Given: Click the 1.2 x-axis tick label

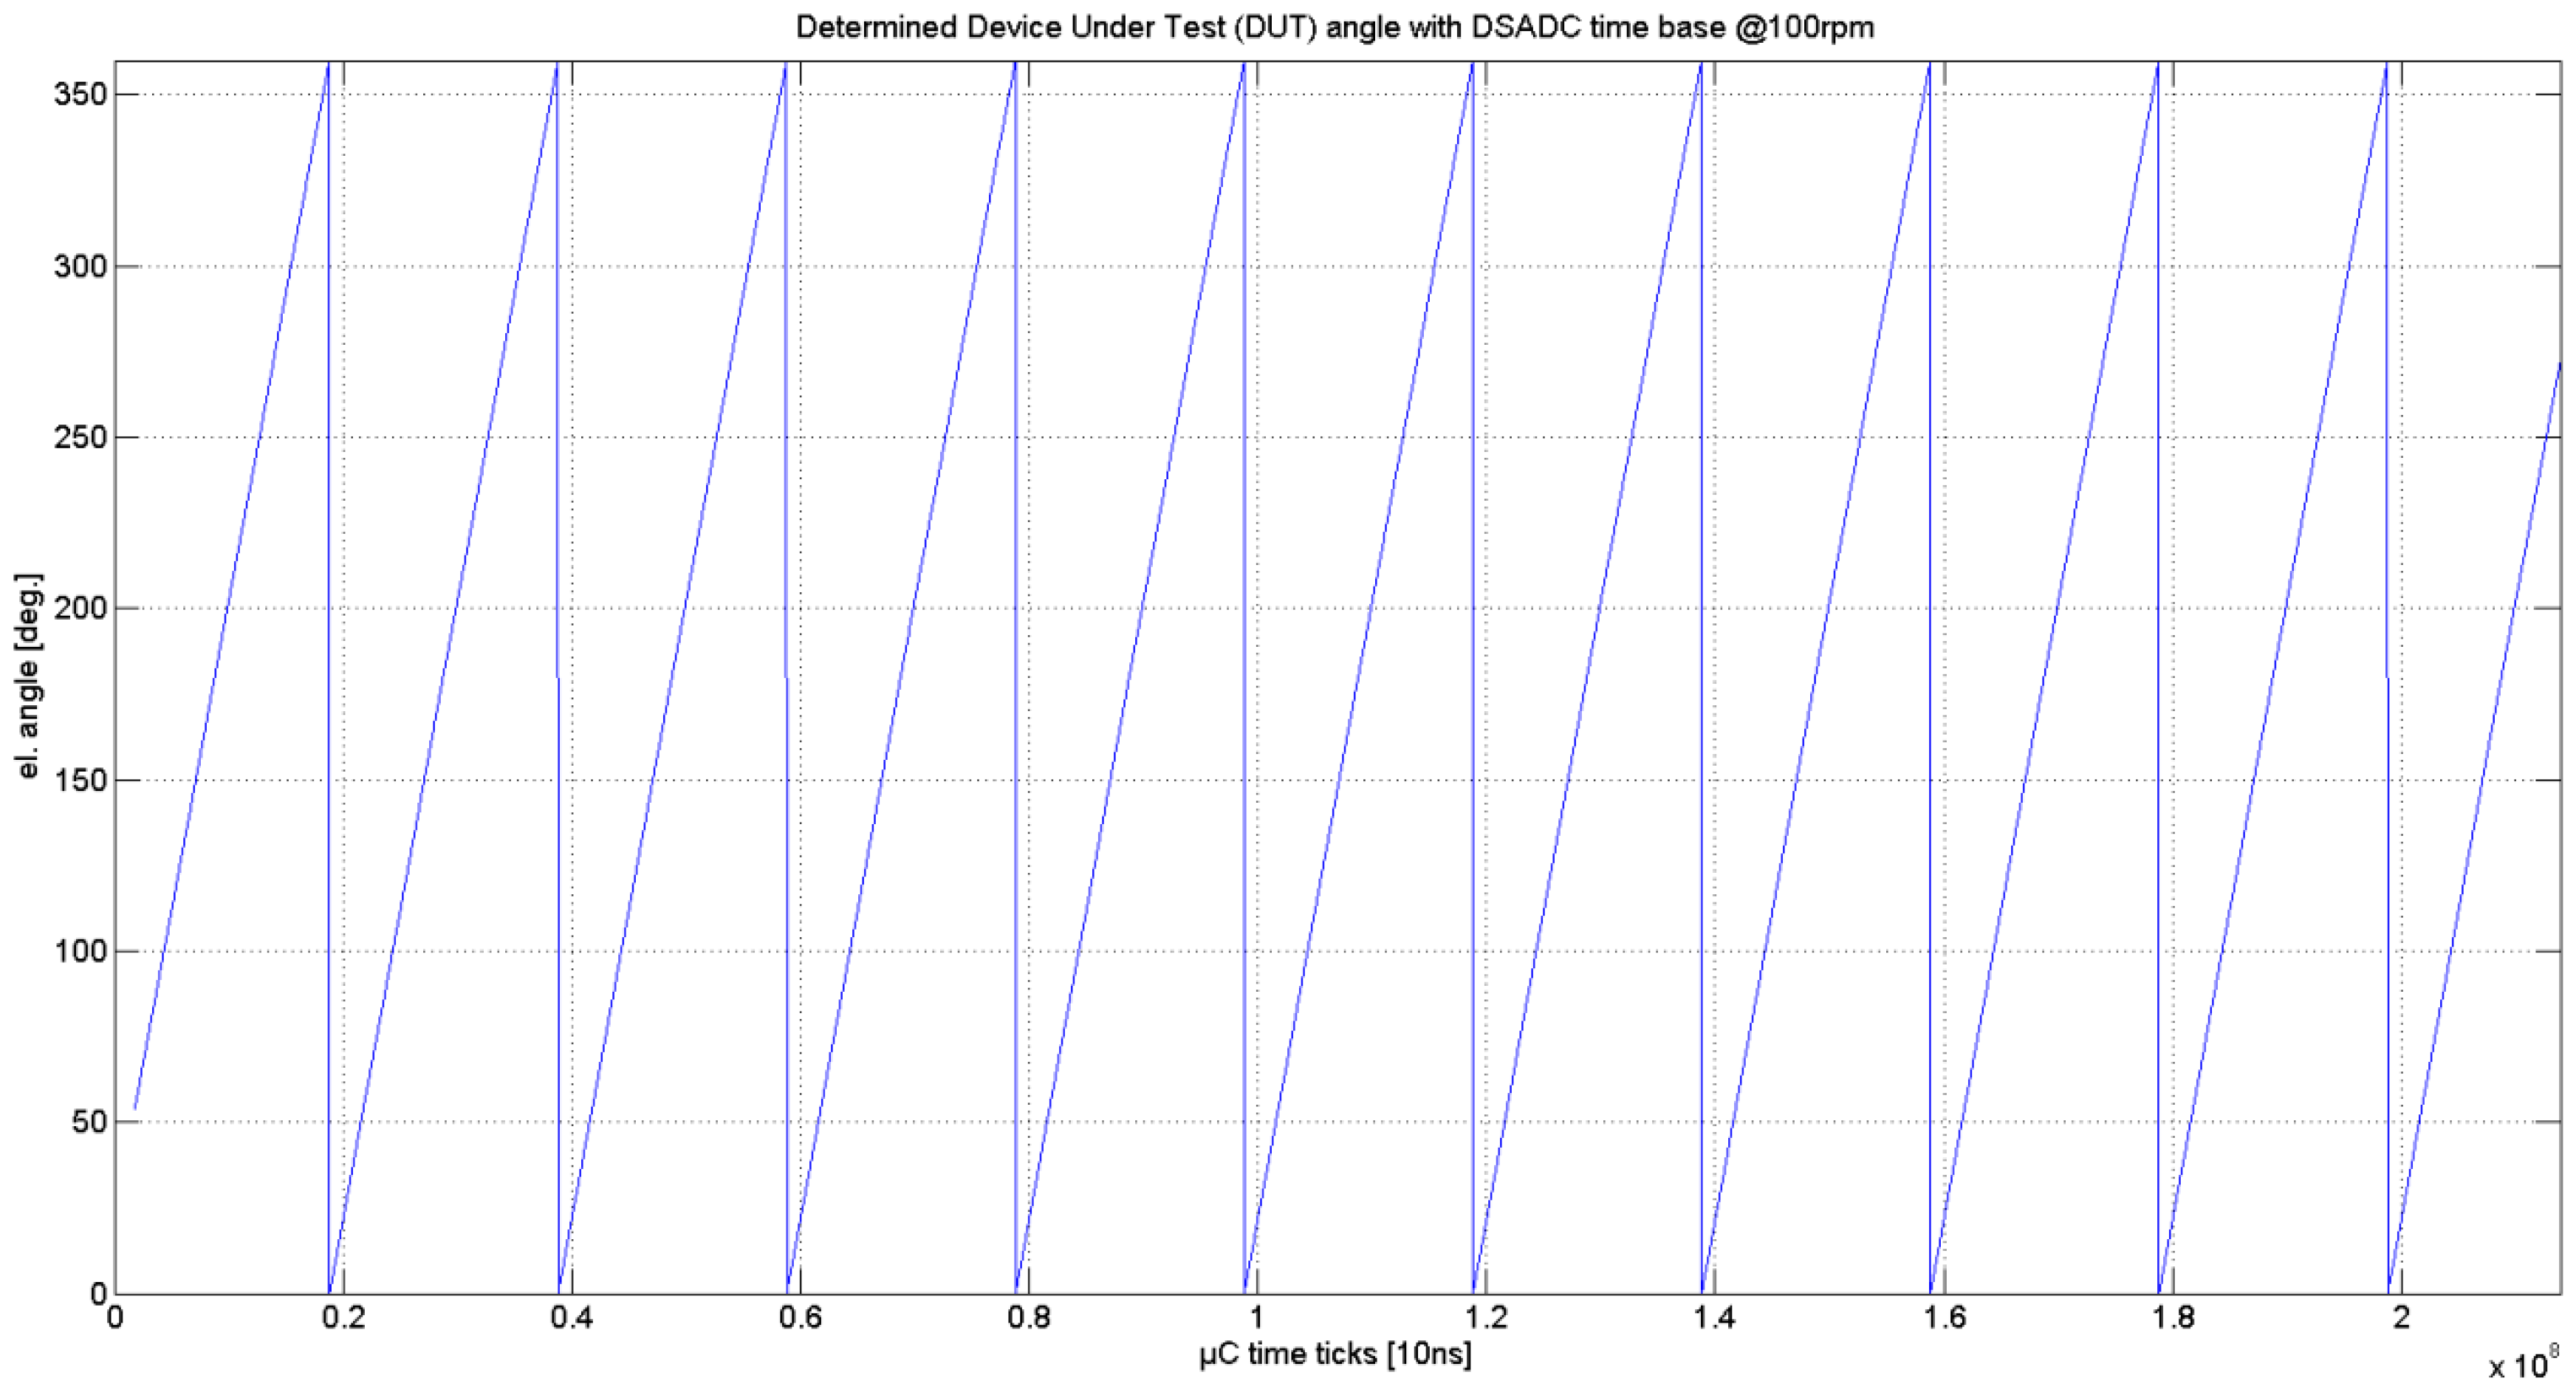Looking at the screenshot, I should (1486, 1317).
